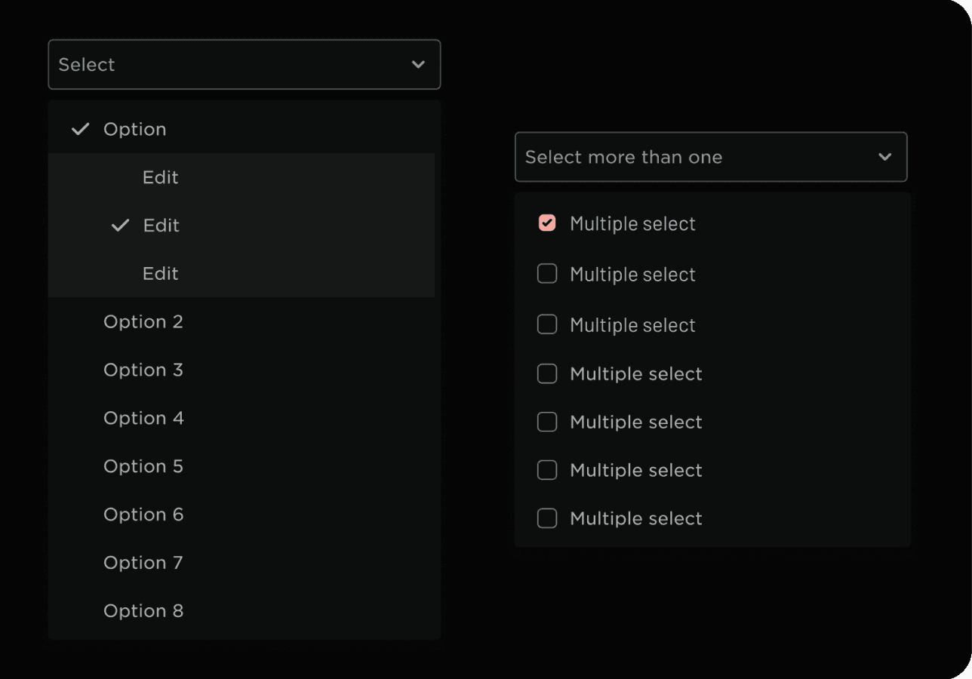This screenshot has height=679, width=972.
Task: Enable the third Multiple select checkbox
Action: pyautogui.click(x=547, y=324)
